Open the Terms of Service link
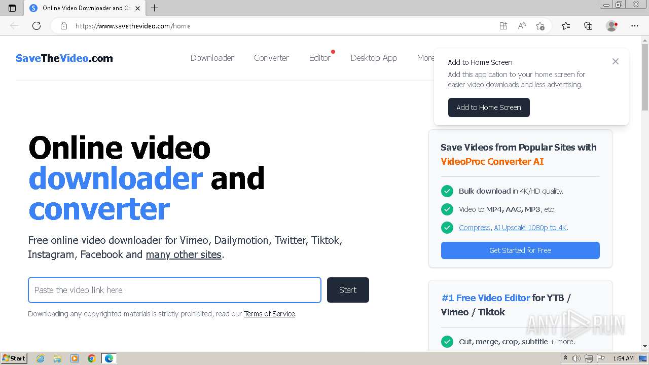Image resolution: width=649 pixels, height=365 pixels. (x=269, y=314)
